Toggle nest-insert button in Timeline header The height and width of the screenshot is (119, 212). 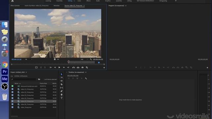pyautogui.click(x=69, y=78)
